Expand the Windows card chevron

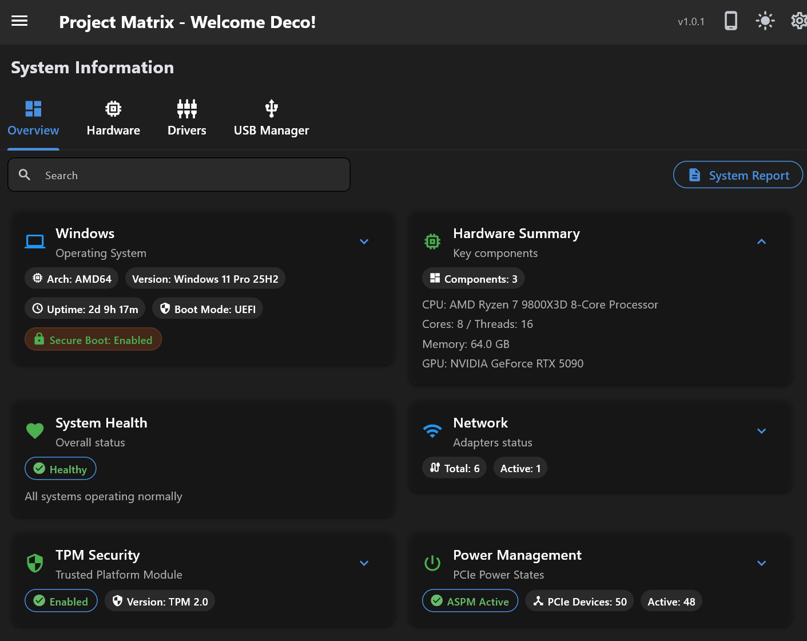point(364,242)
